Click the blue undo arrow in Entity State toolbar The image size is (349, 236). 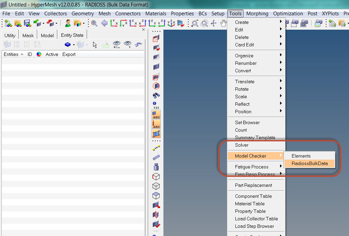tap(138, 45)
